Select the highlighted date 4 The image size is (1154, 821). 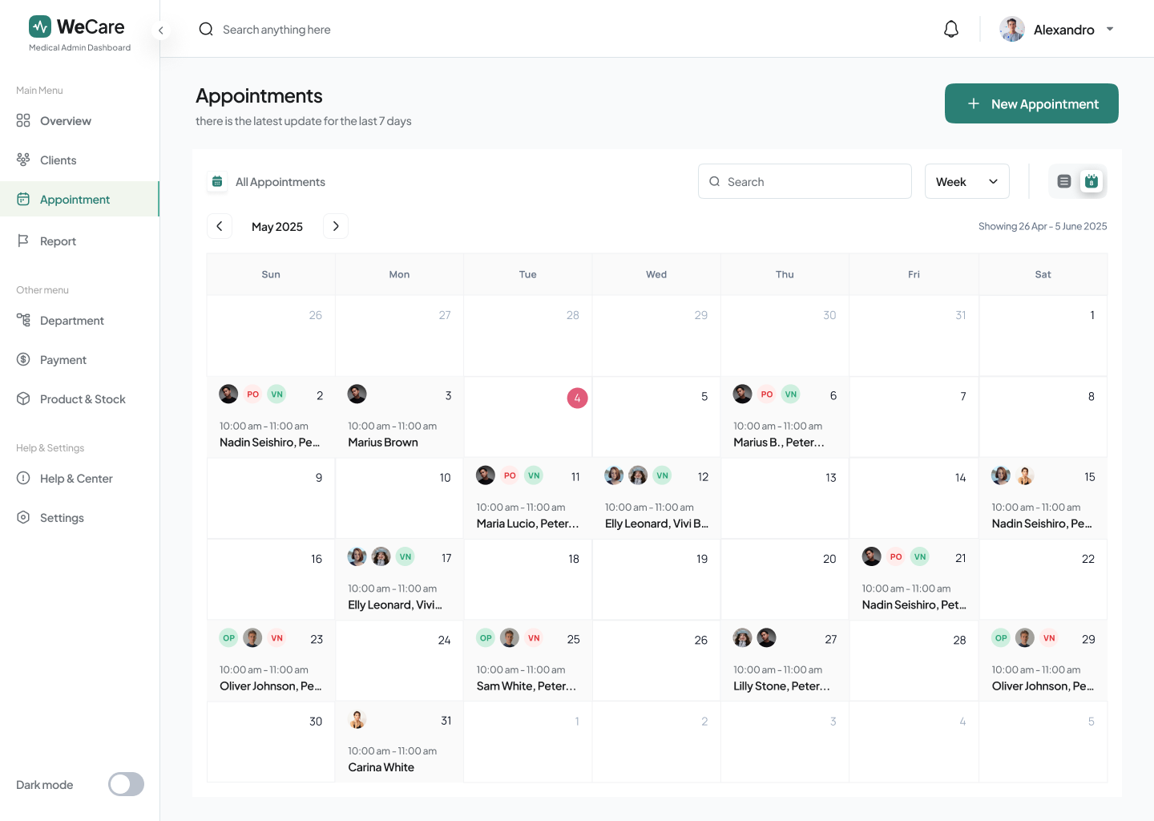577,398
